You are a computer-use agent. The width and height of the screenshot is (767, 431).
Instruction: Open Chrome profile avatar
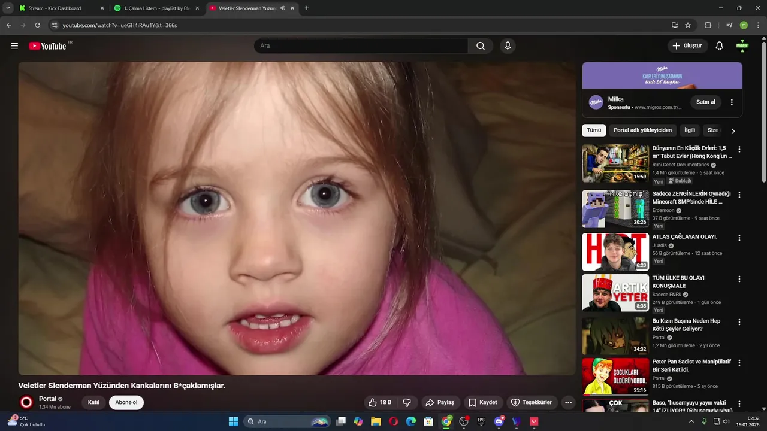click(x=744, y=25)
